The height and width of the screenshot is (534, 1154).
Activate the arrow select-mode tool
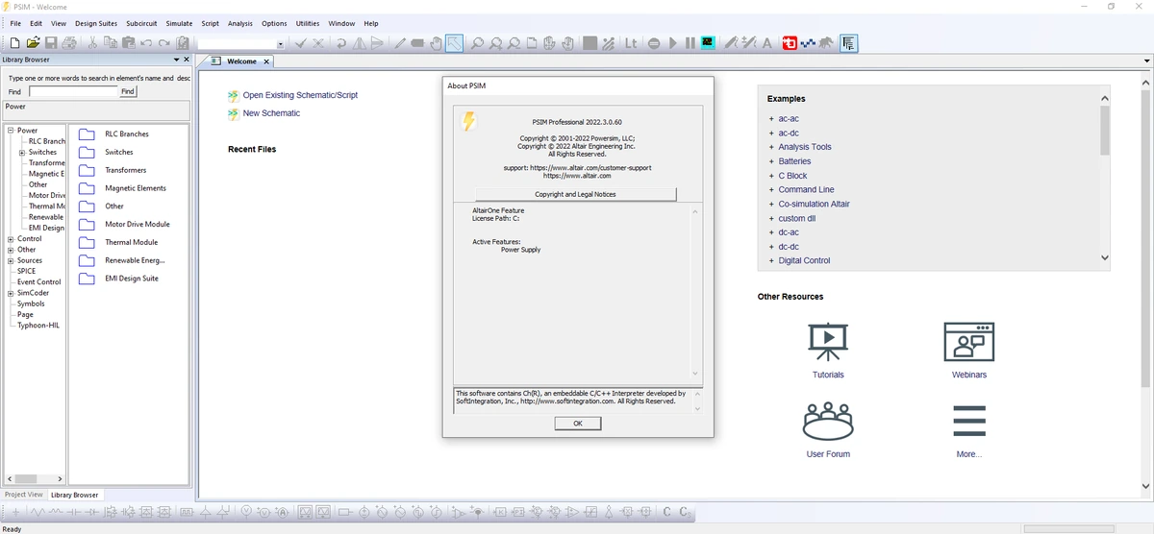point(454,43)
